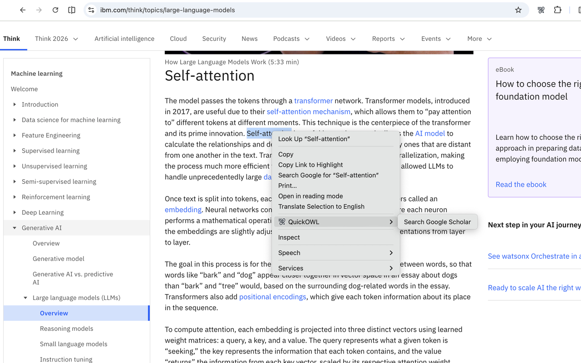Screen dimensions: 581x363
Task: Click Search Google Scholar submenu item
Action: (x=438, y=222)
